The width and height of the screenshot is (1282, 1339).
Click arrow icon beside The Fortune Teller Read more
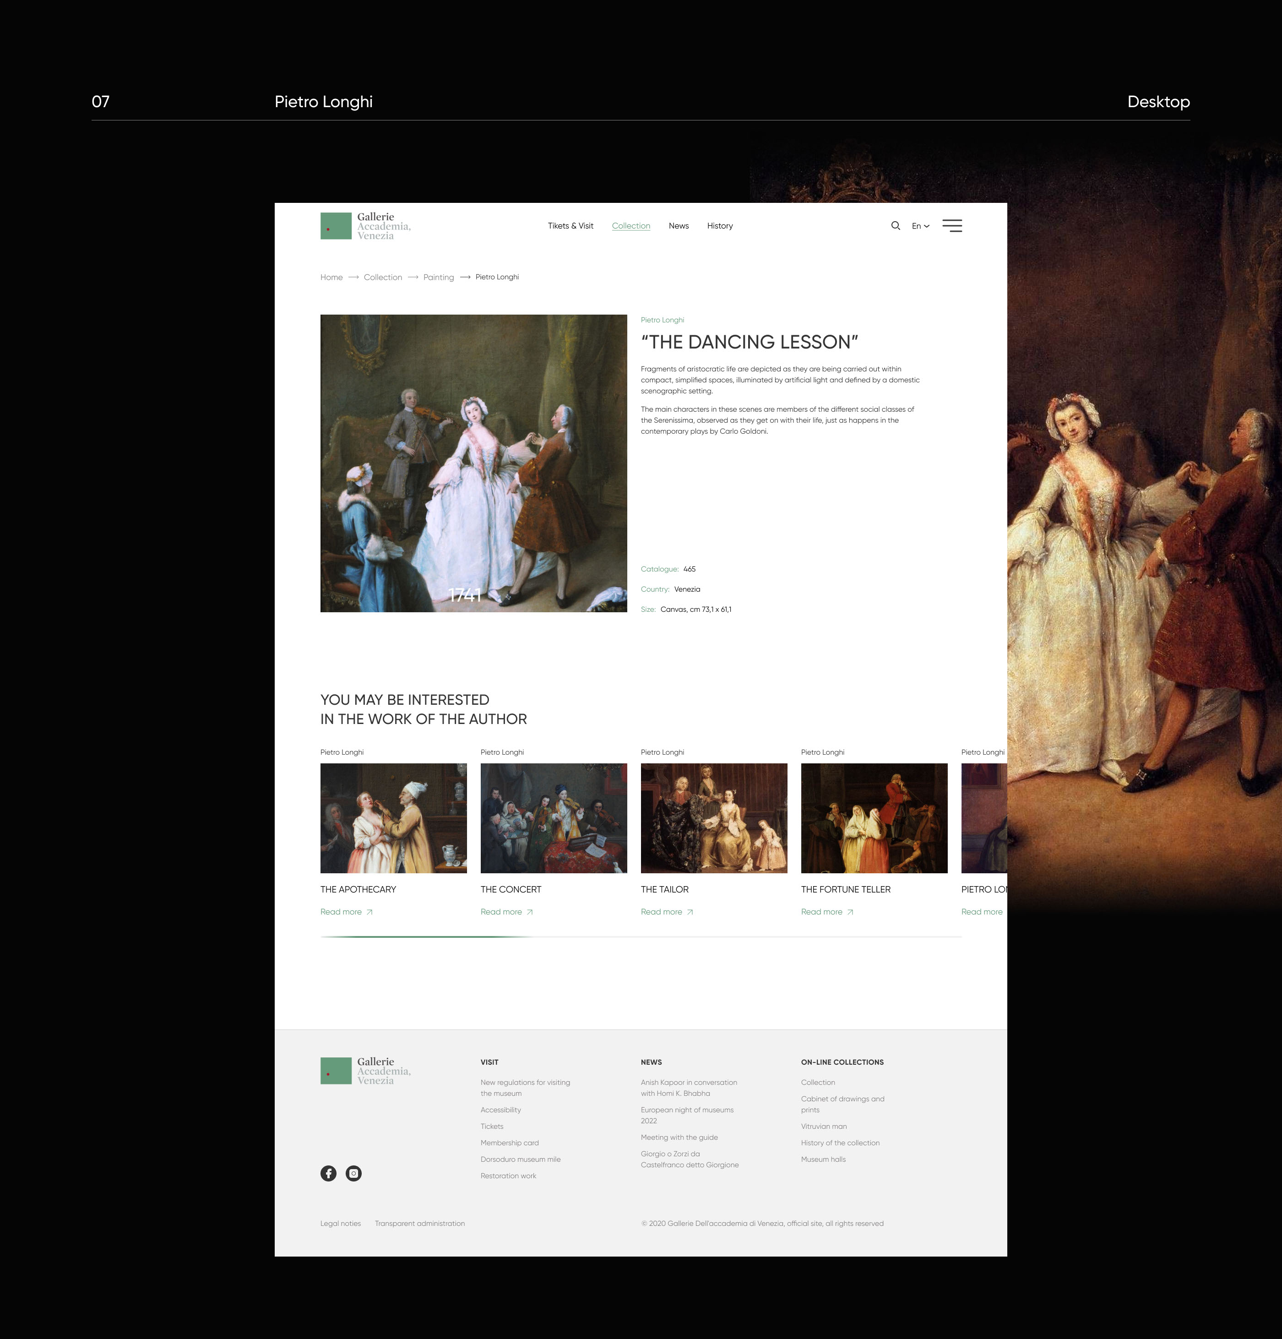click(x=850, y=912)
